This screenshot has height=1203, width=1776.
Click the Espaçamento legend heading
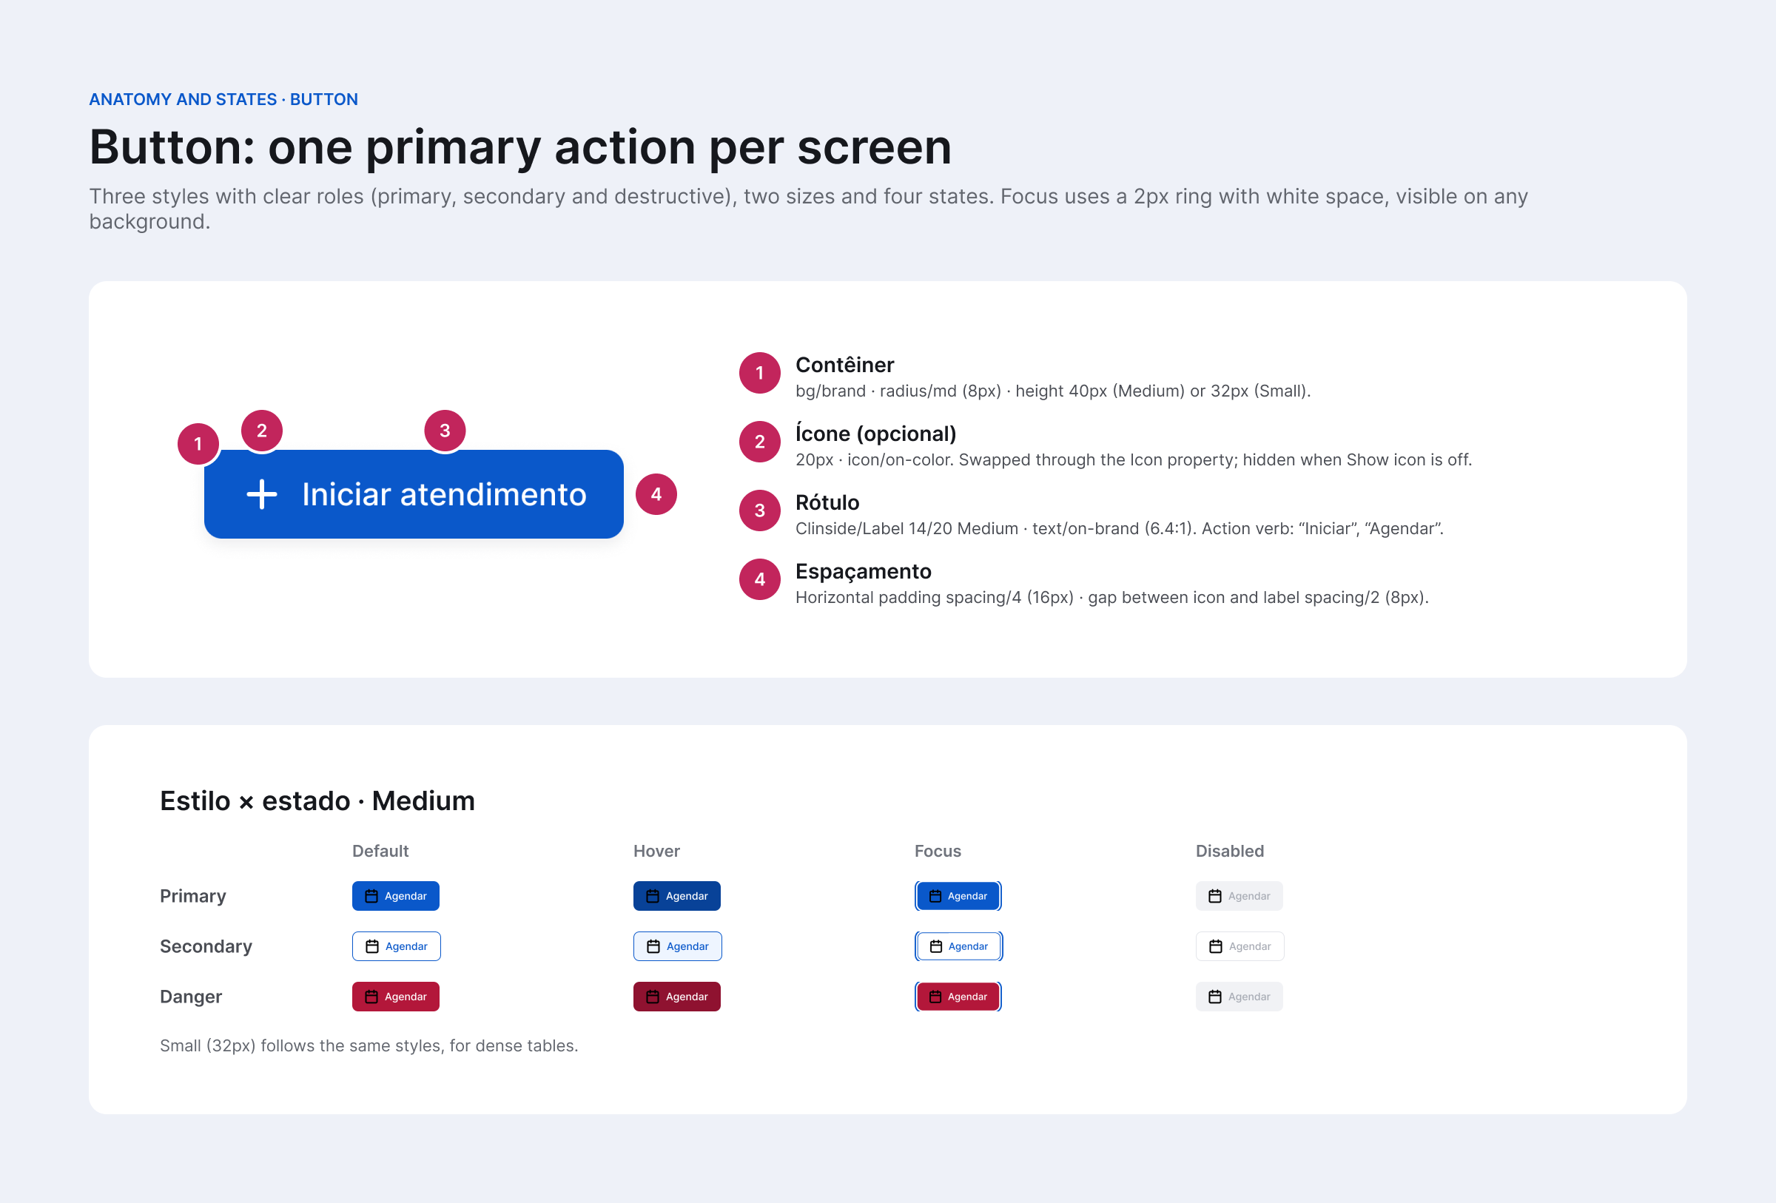(x=864, y=571)
